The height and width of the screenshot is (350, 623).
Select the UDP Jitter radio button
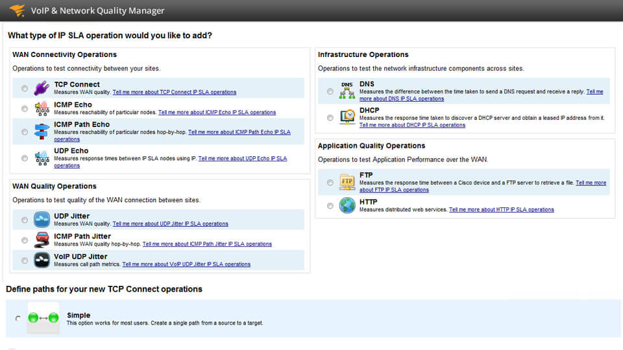pyautogui.click(x=25, y=220)
